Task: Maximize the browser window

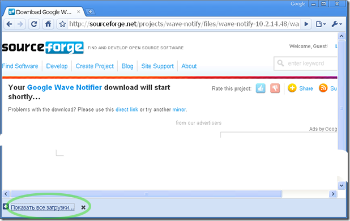Action: 323,4
